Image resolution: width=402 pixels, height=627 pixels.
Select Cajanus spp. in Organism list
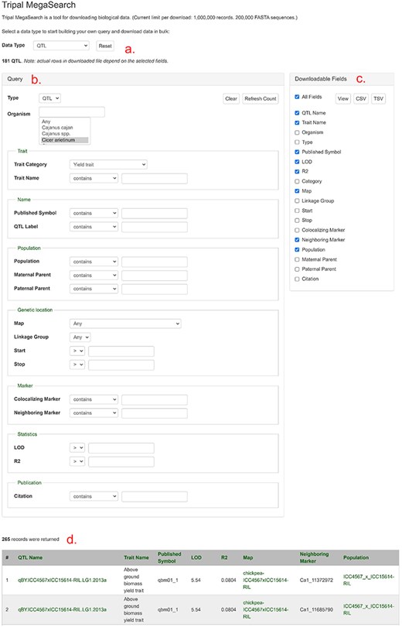[x=56, y=134]
